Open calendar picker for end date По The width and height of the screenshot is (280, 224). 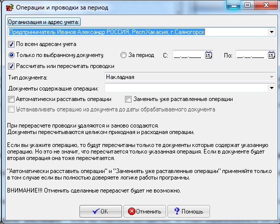click(x=271, y=55)
